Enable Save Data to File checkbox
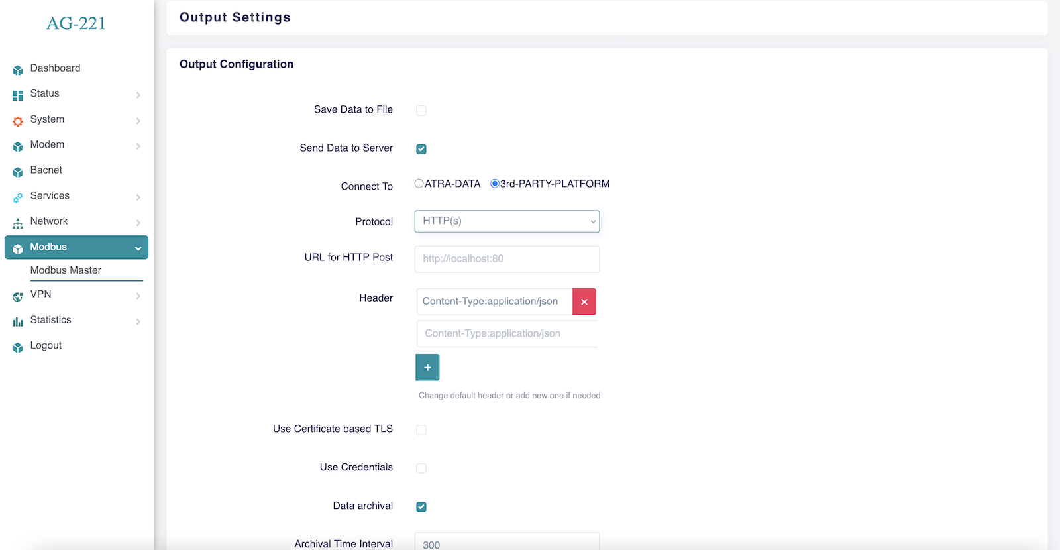The image size is (1060, 550). 421,111
